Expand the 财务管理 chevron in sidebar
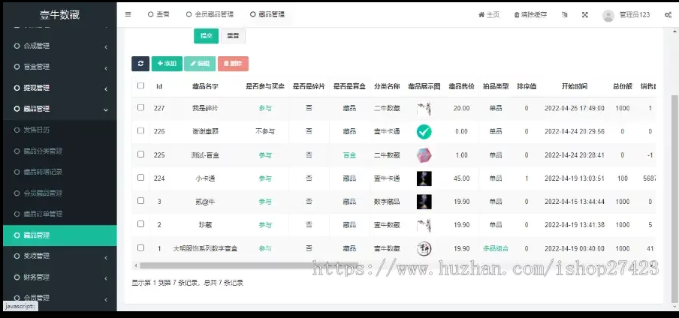Image resolution: width=679 pixels, height=318 pixels. coord(106,278)
